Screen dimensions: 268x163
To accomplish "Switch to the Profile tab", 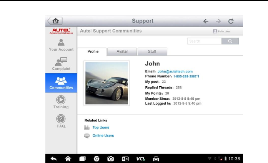I will tap(92, 51).
